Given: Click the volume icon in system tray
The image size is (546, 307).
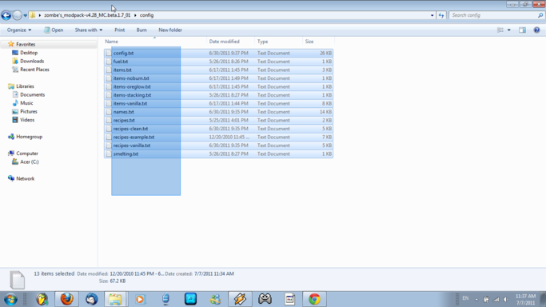Looking at the screenshot, I should (x=505, y=299).
